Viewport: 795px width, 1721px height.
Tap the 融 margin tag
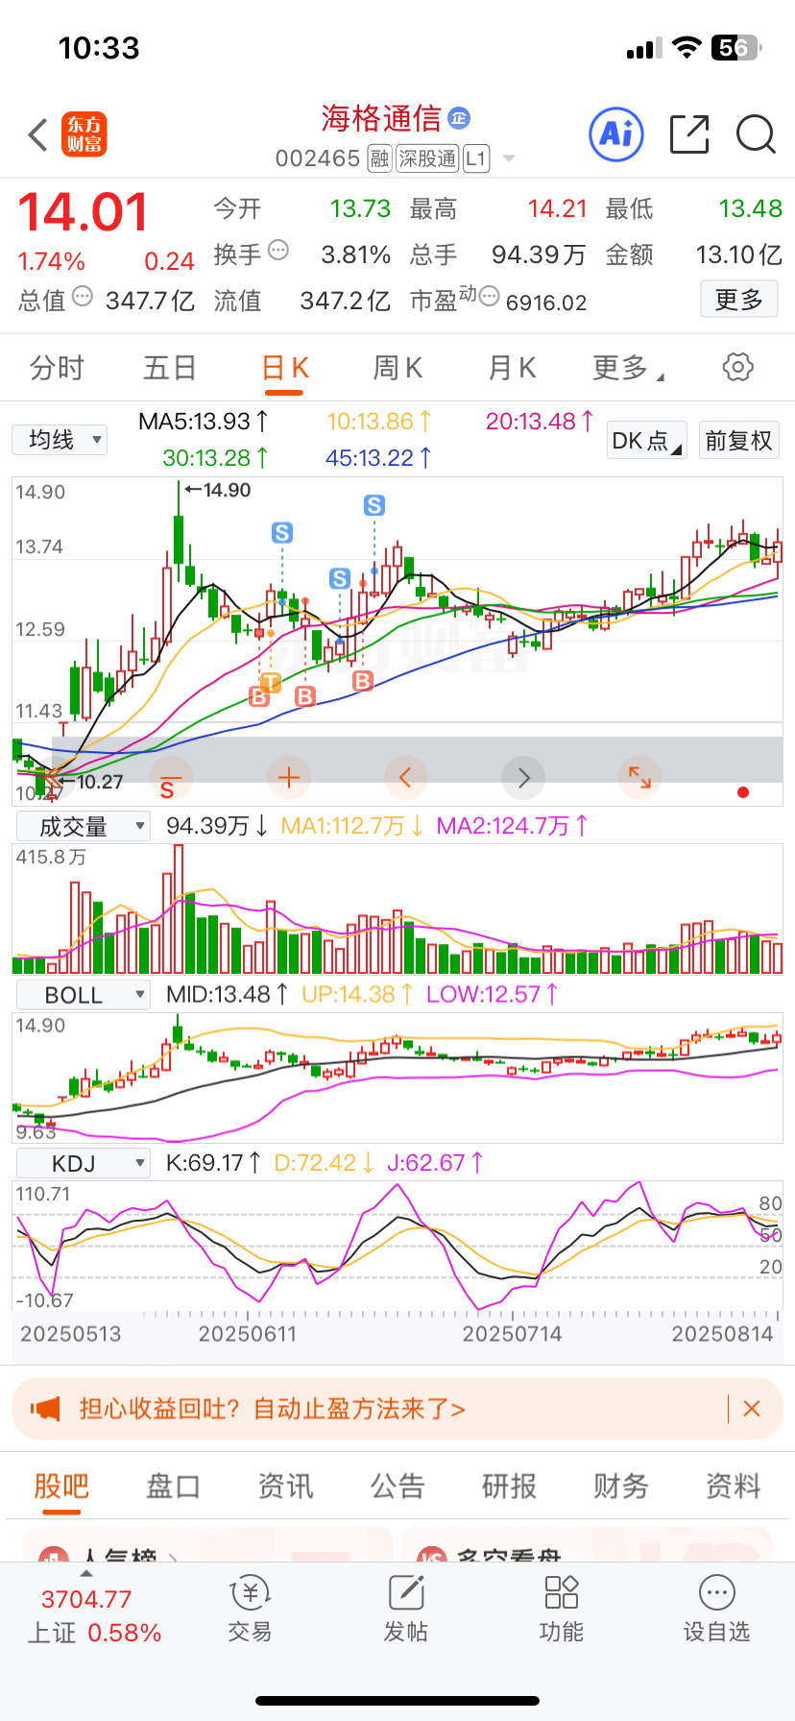379,158
